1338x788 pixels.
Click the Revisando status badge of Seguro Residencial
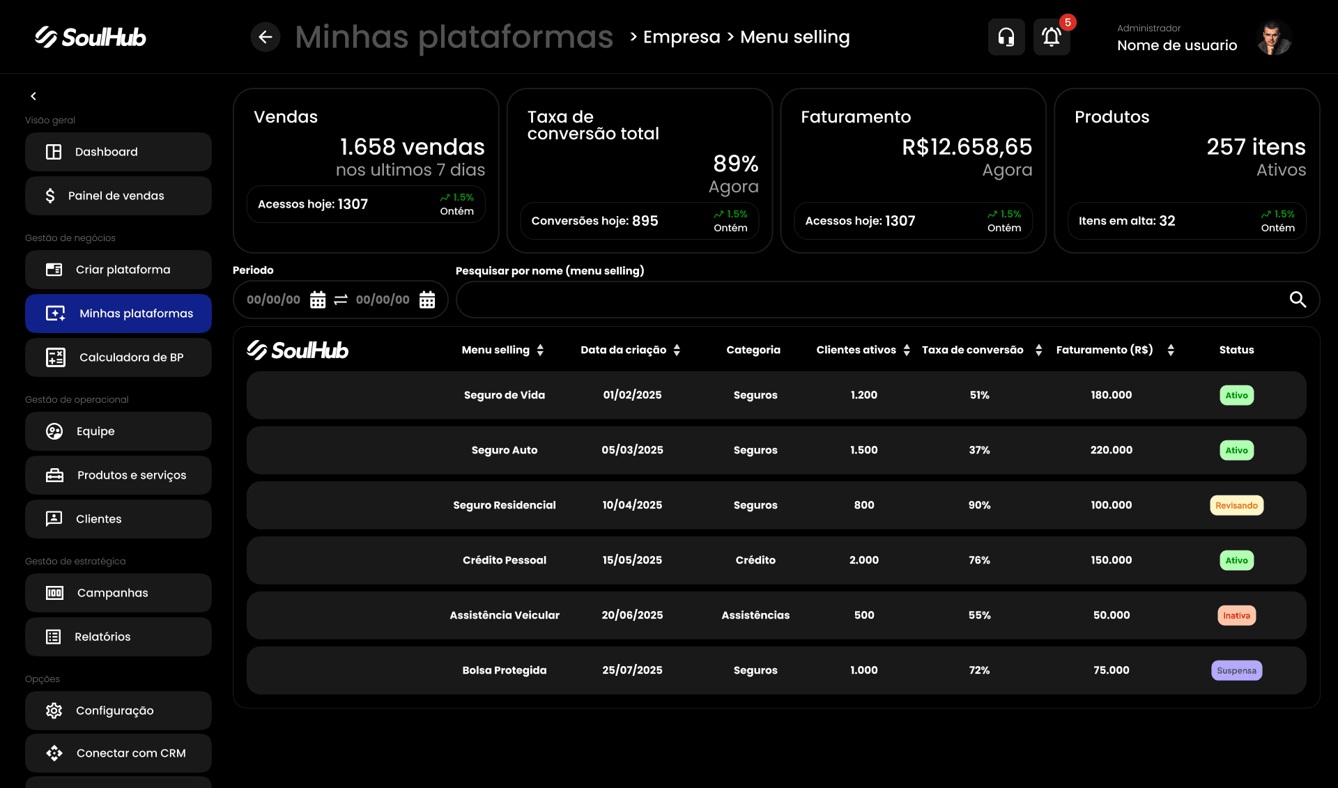(1236, 505)
